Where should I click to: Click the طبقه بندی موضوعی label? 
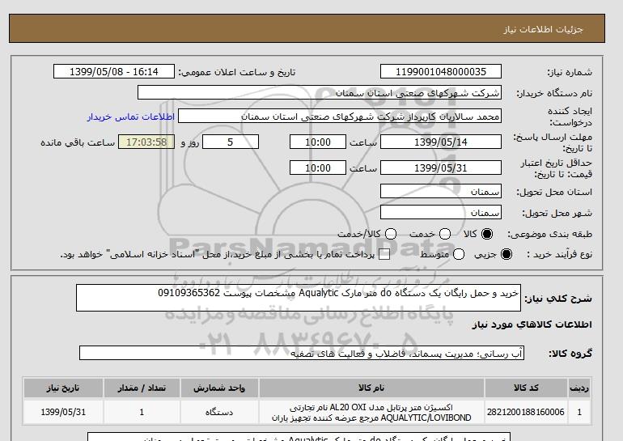click(550, 235)
